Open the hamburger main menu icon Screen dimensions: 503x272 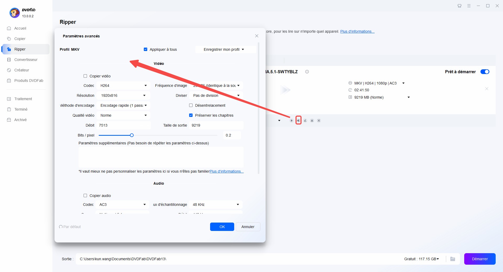(469, 6)
